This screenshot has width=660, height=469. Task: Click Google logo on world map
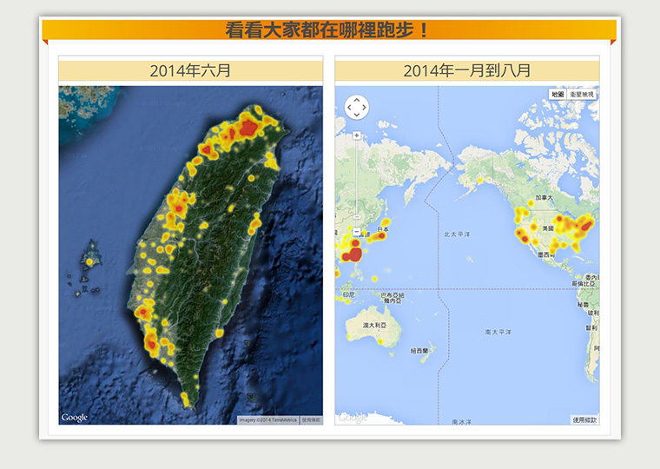point(353,417)
